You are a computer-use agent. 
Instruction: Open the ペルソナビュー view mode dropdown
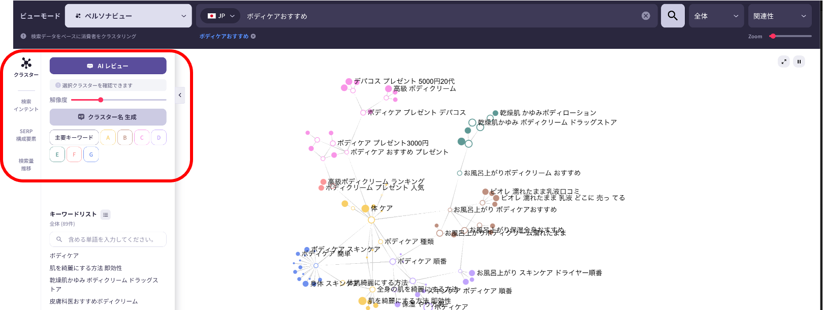point(129,16)
